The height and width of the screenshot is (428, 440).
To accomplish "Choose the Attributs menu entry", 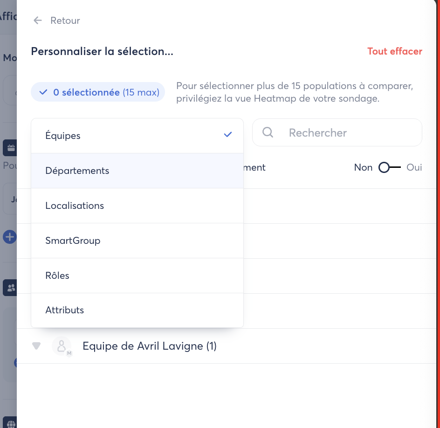I will pyautogui.click(x=65, y=310).
